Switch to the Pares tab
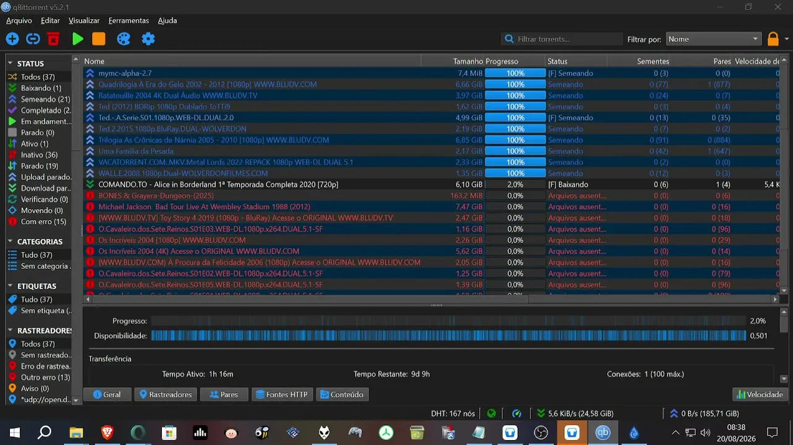This screenshot has height=445, width=793. pyautogui.click(x=224, y=394)
